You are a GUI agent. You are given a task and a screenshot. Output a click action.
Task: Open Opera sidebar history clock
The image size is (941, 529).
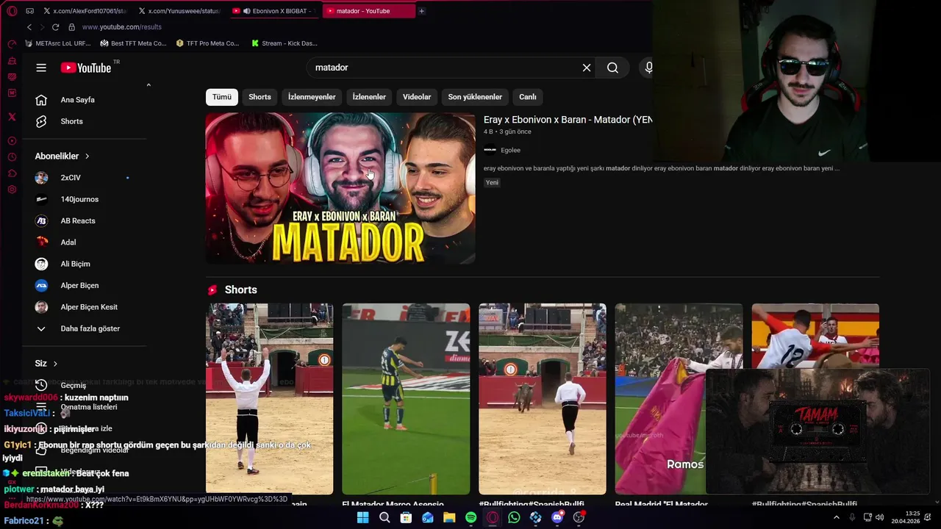click(12, 157)
